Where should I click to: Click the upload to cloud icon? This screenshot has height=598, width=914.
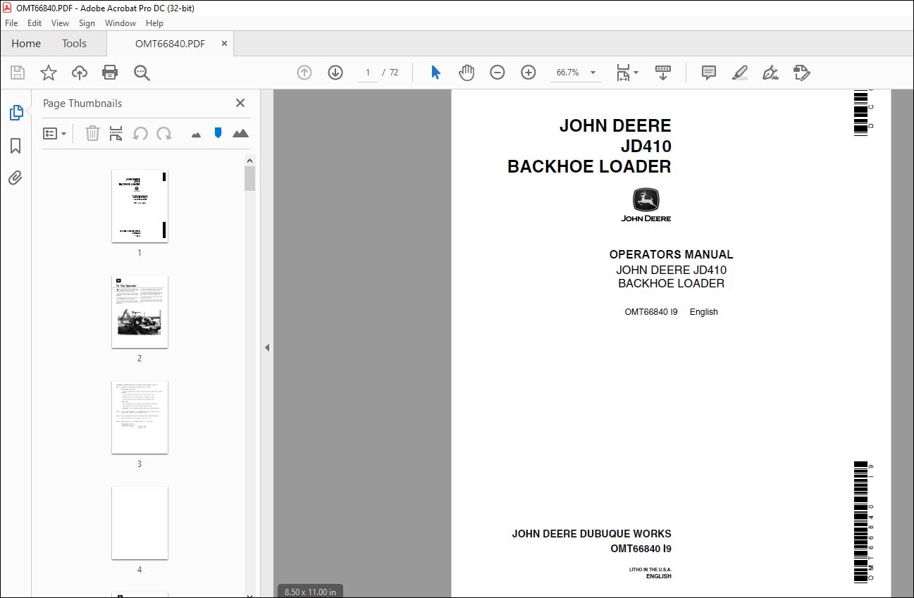(x=80, y=73)
